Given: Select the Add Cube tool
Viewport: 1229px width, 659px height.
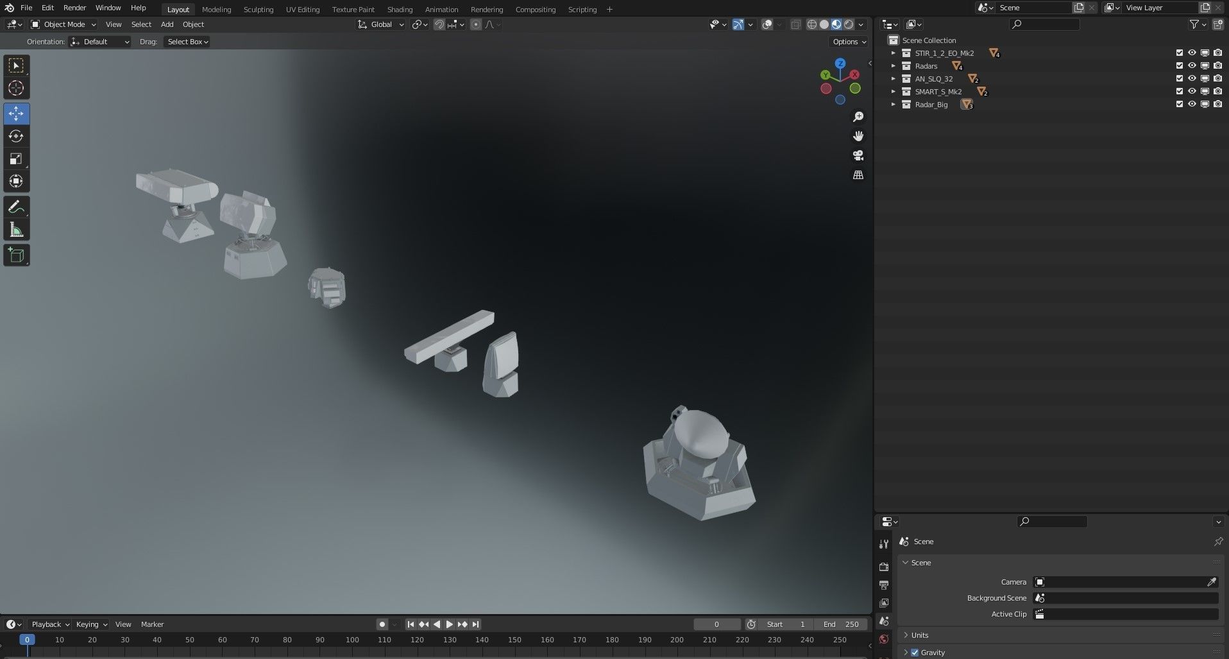Looking at the screenshot, I should click(x=17, y=255).
